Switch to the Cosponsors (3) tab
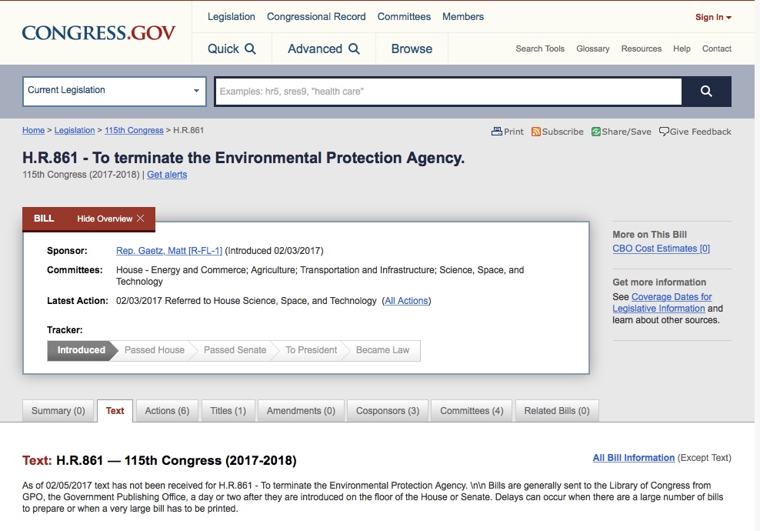This screenshot has width=760, height=531. click(388, 411)
